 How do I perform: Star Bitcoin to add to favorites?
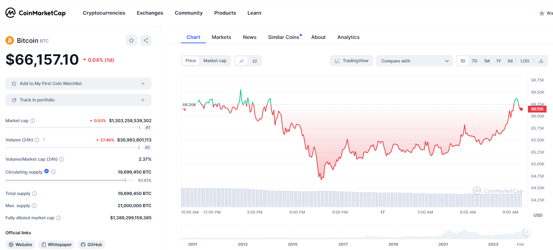tap(131, 40)
